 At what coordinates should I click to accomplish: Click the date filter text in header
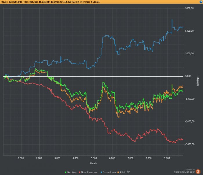point(54,2)
